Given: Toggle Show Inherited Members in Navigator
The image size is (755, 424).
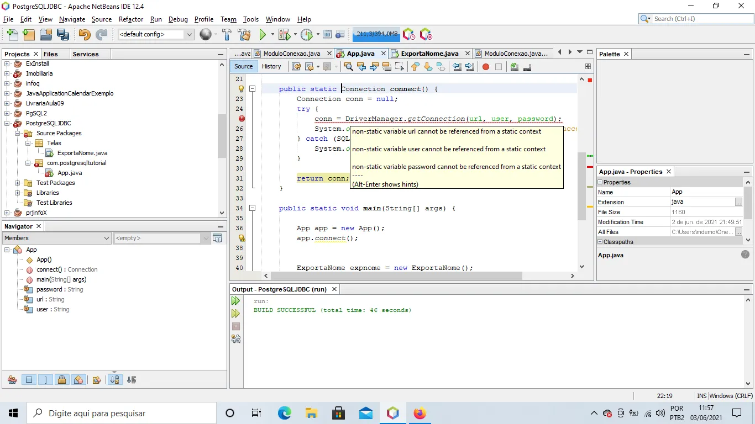Looking at the screenshot, I should pos(12,380).
